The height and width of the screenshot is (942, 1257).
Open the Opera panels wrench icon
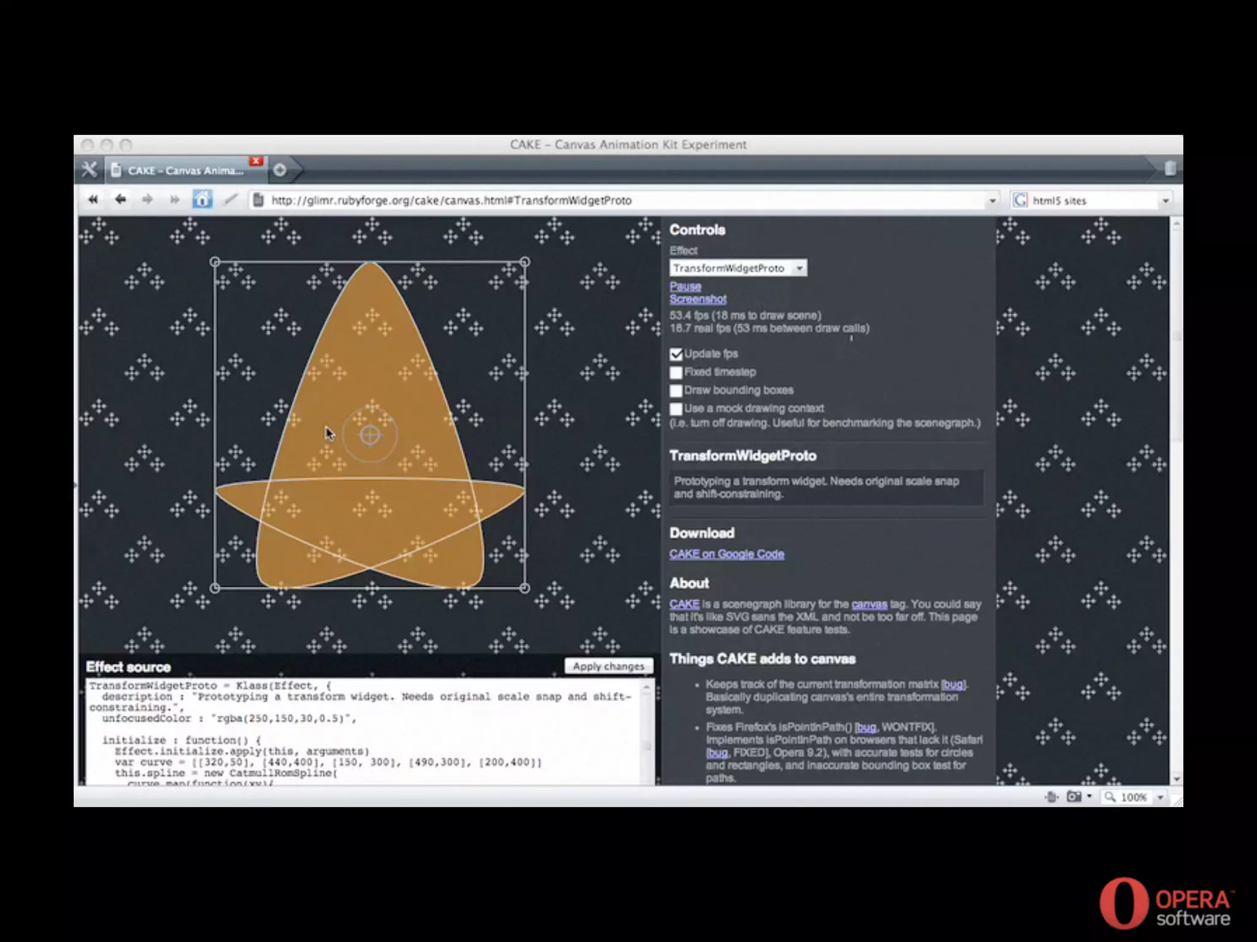click(x=90, y=170)
